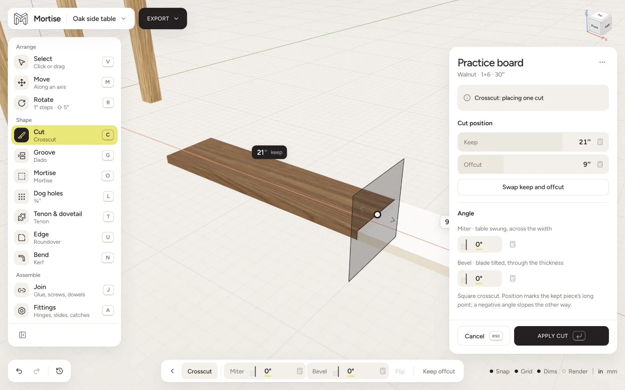Click the bottom toolbar Miter angle field
The image size is (625, 390).
pyautogui.click(x=265, y=371)
